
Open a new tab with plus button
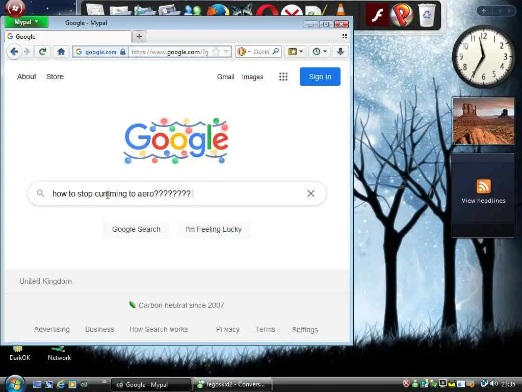pyautogui.click(x=139, y=36)
